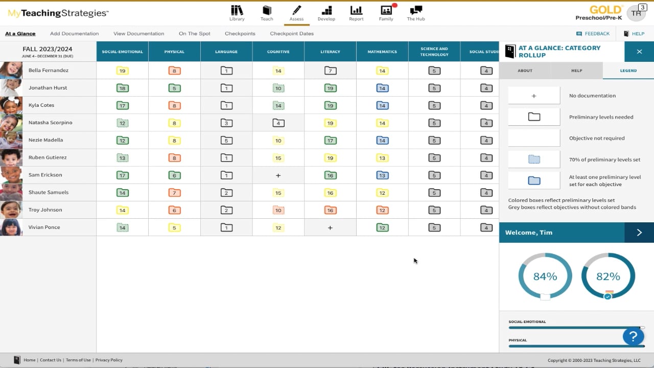Open Bella Fernandez's Social-Emotional folder 19
Viewport: 654px width, 368px height.
click(x=122, y=71)
